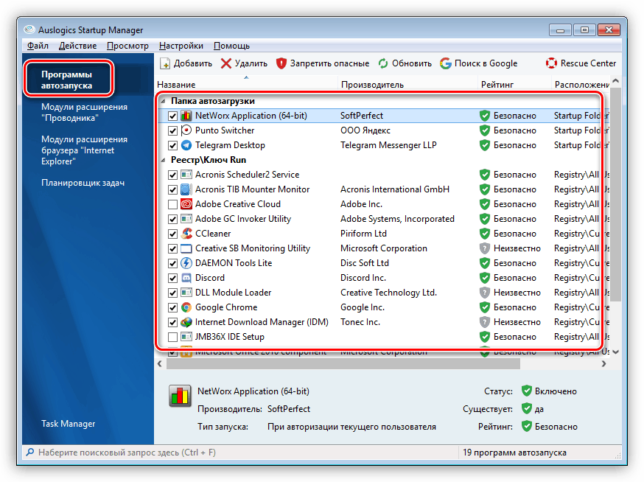
Task: Click the unknown rating shield for DLL Module Loader
Action: (x=485, y=293)
